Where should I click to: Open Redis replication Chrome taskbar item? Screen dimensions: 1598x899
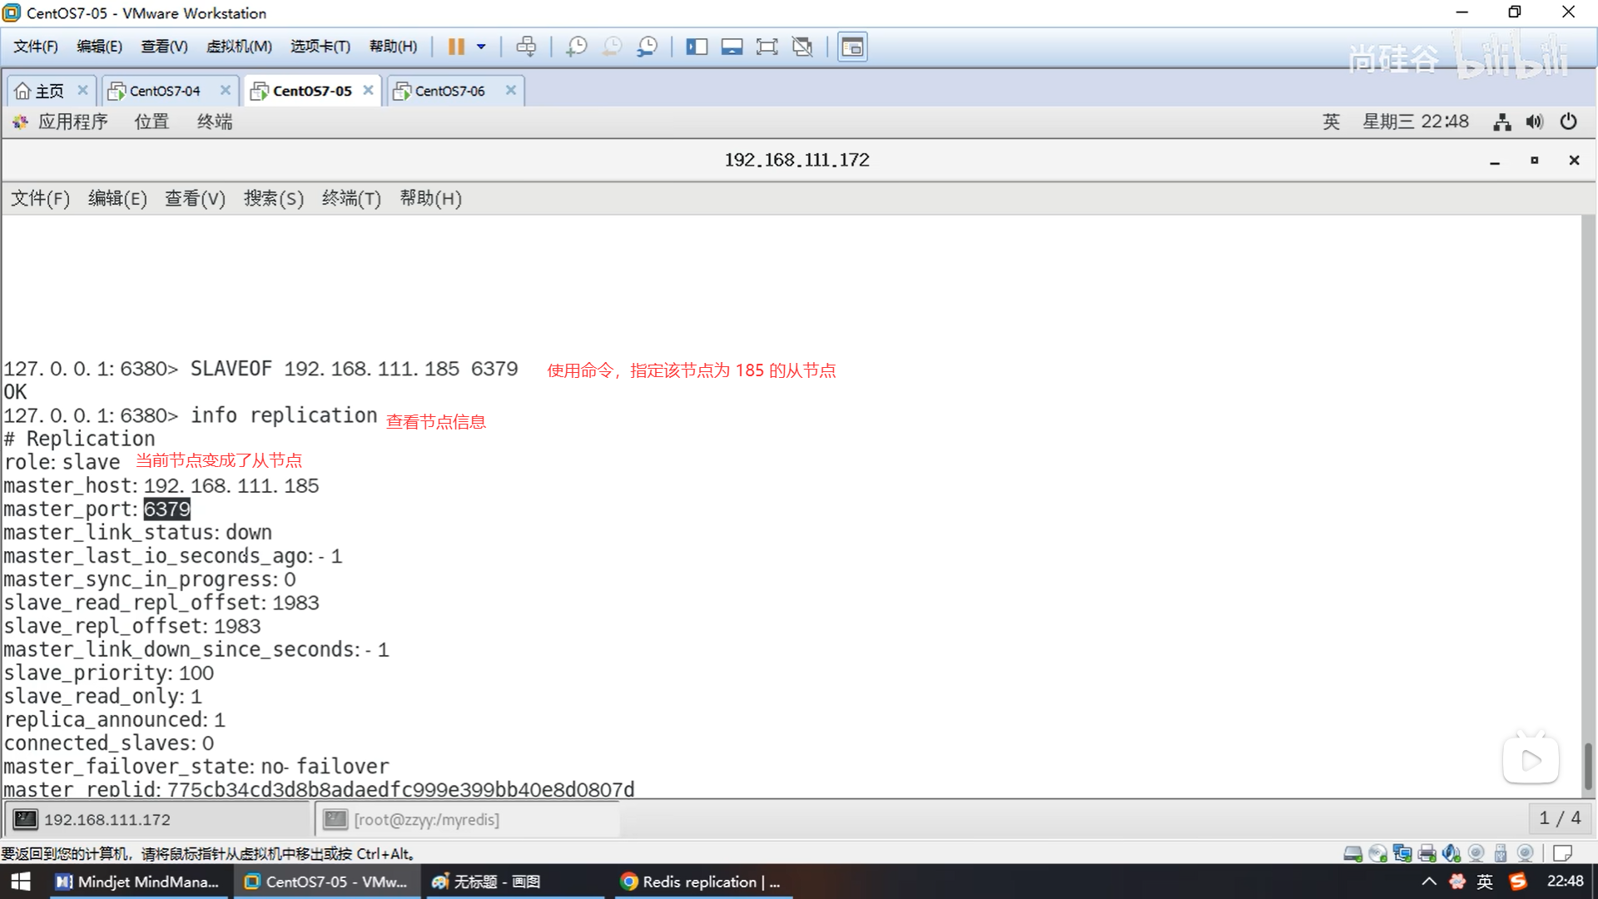coord(702,882)
